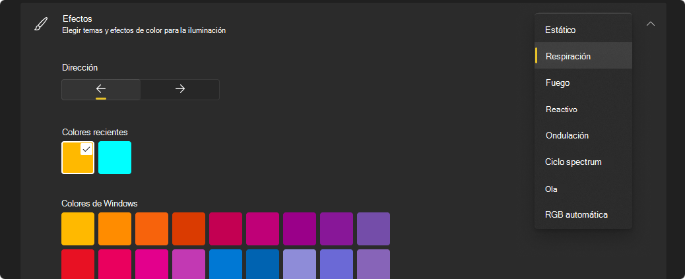This screenshot has height=279, width=685.
Task: Toggle the checked yellow recent color
Action: (78, 158)
